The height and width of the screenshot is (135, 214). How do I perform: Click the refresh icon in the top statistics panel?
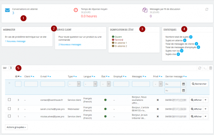pyautogui.click(x=207, y=9)
